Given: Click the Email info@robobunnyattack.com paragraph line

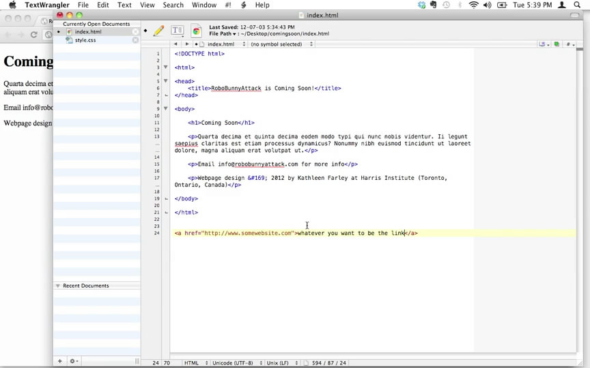Looking at the screenshot, I should [x=272, y=164].
